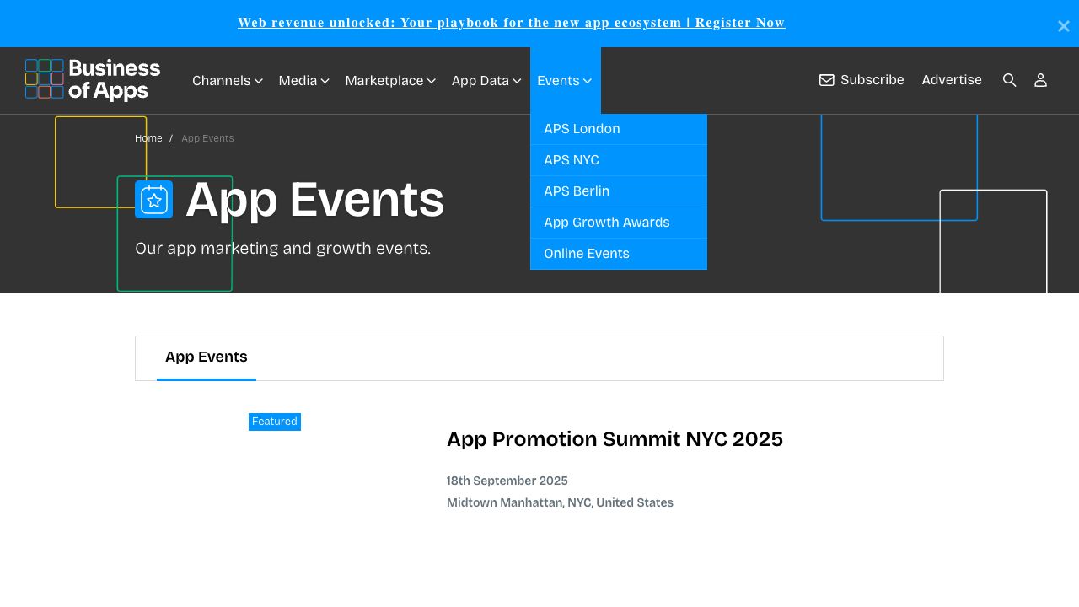The height and width of the screenshot is (607, 1079).
Task: Select APS London from Events menu
Action: click(582, 129)
